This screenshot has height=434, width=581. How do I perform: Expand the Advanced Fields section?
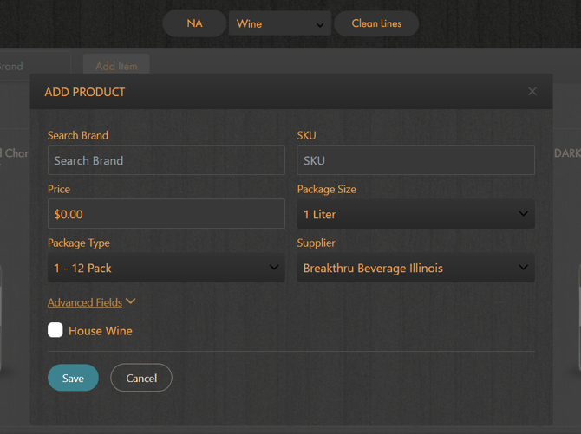point(85,302)
